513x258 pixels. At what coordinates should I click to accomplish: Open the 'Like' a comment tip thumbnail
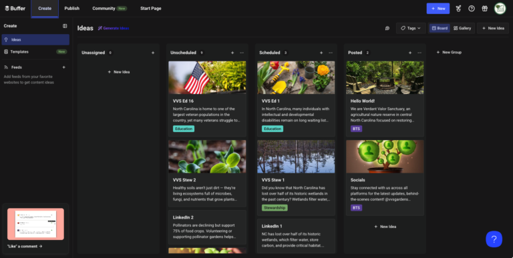(x=35, y=224)
